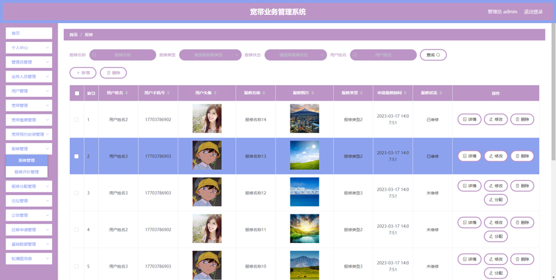The width and height of the screenshot is (556, 280).
Task: Click 分配 for 报修名称12 row
Action: pos(496,199)
